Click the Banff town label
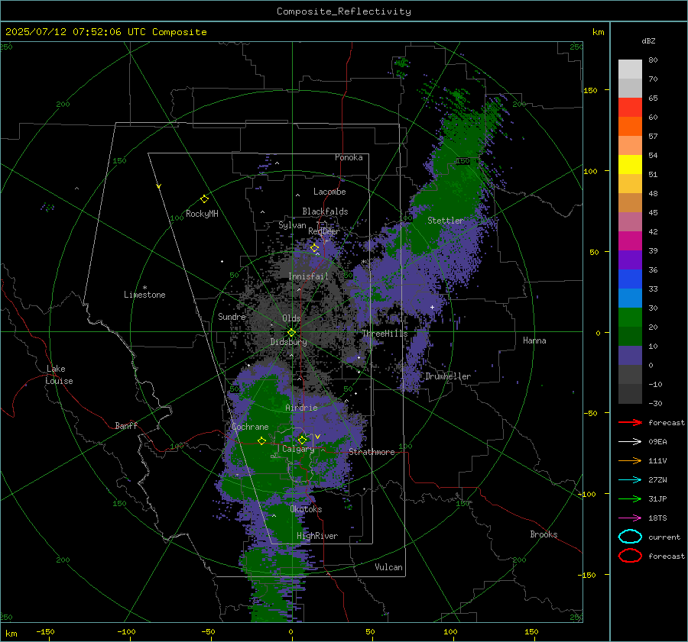The height and width of the screenshot is (642, 688). tap(126, 426)
